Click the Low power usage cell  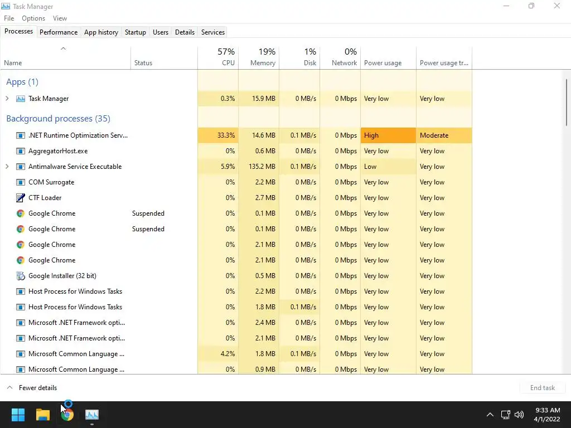pyautogui.click(x=389, y=167)
